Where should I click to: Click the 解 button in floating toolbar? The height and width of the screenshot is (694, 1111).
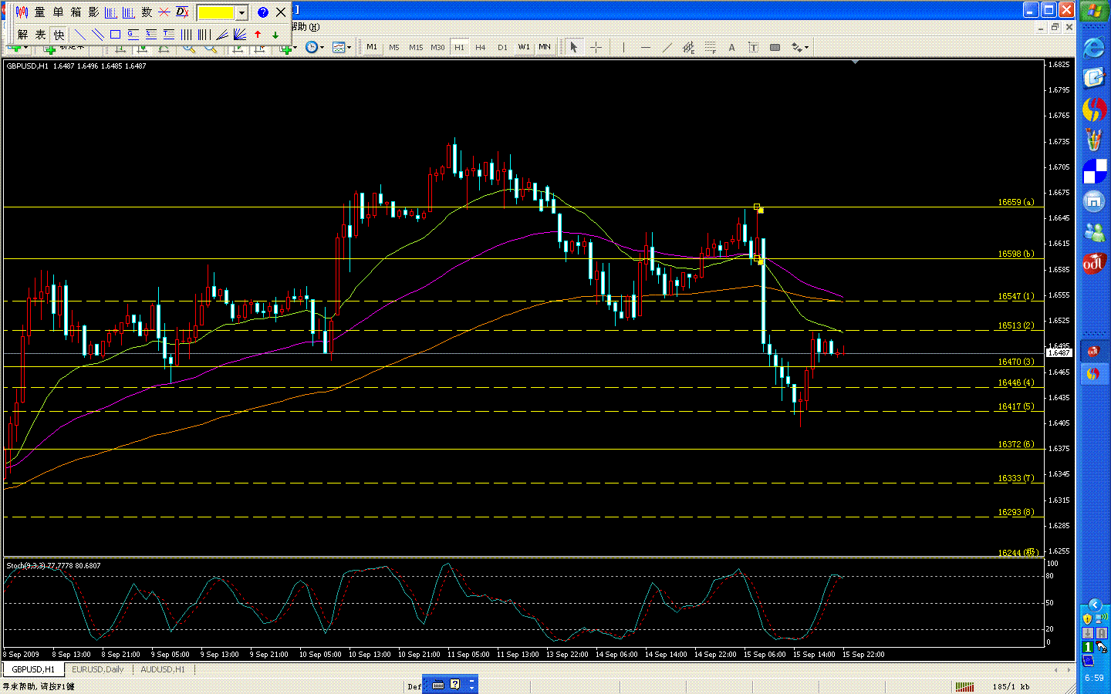[x=22, y=35]
